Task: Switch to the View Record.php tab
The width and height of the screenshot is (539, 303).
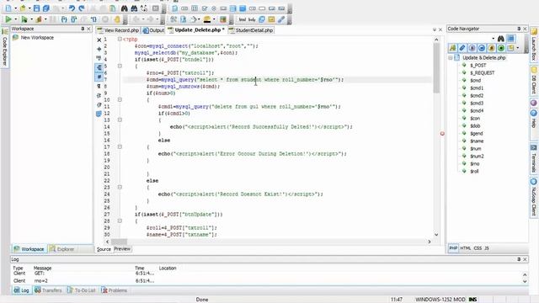Action: coord(118,30)
